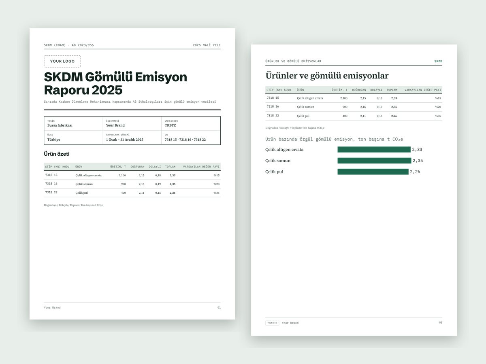486x364 pixels.
Task: Click "%35" in the Ürün özeti table
Action: point(217,193)
